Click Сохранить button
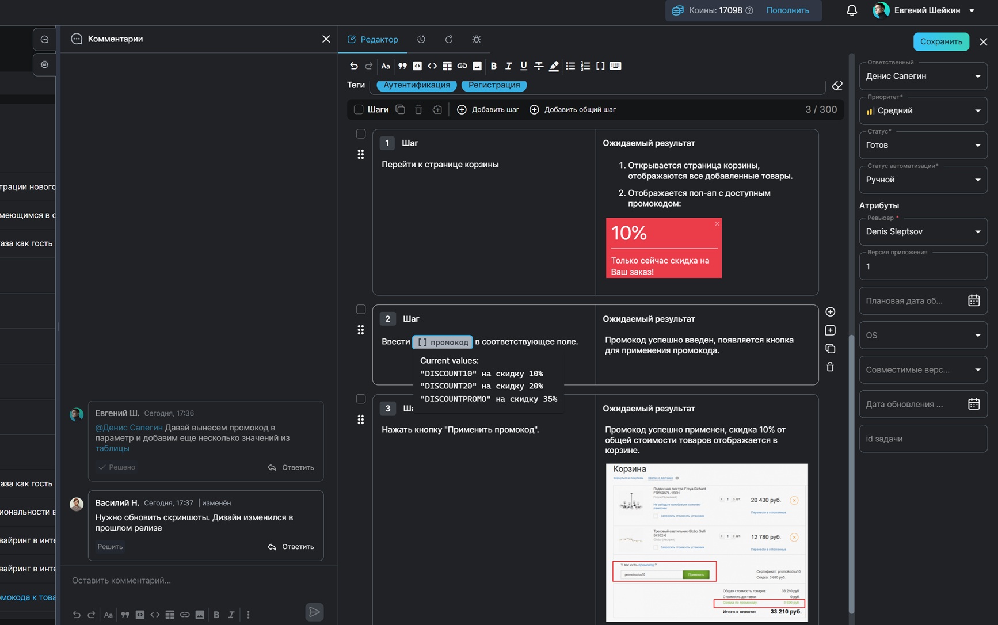The height and width of the screenshot is (625, 998). [941, 41]
